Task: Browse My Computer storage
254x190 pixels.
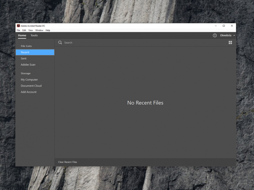Action: (x=29, y=80)
